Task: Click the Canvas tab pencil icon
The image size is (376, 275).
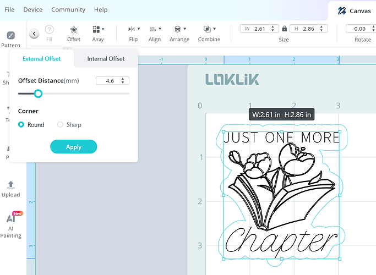Action: point(342,11)
